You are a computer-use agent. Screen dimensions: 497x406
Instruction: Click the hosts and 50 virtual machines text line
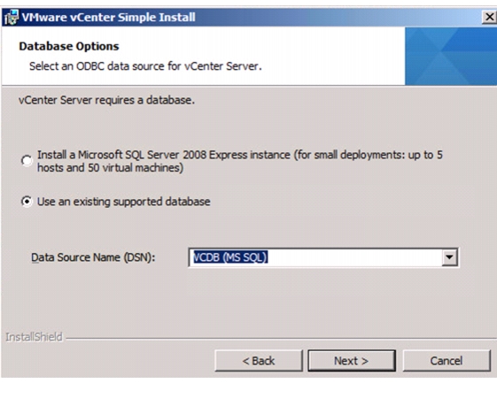point(111,168)
